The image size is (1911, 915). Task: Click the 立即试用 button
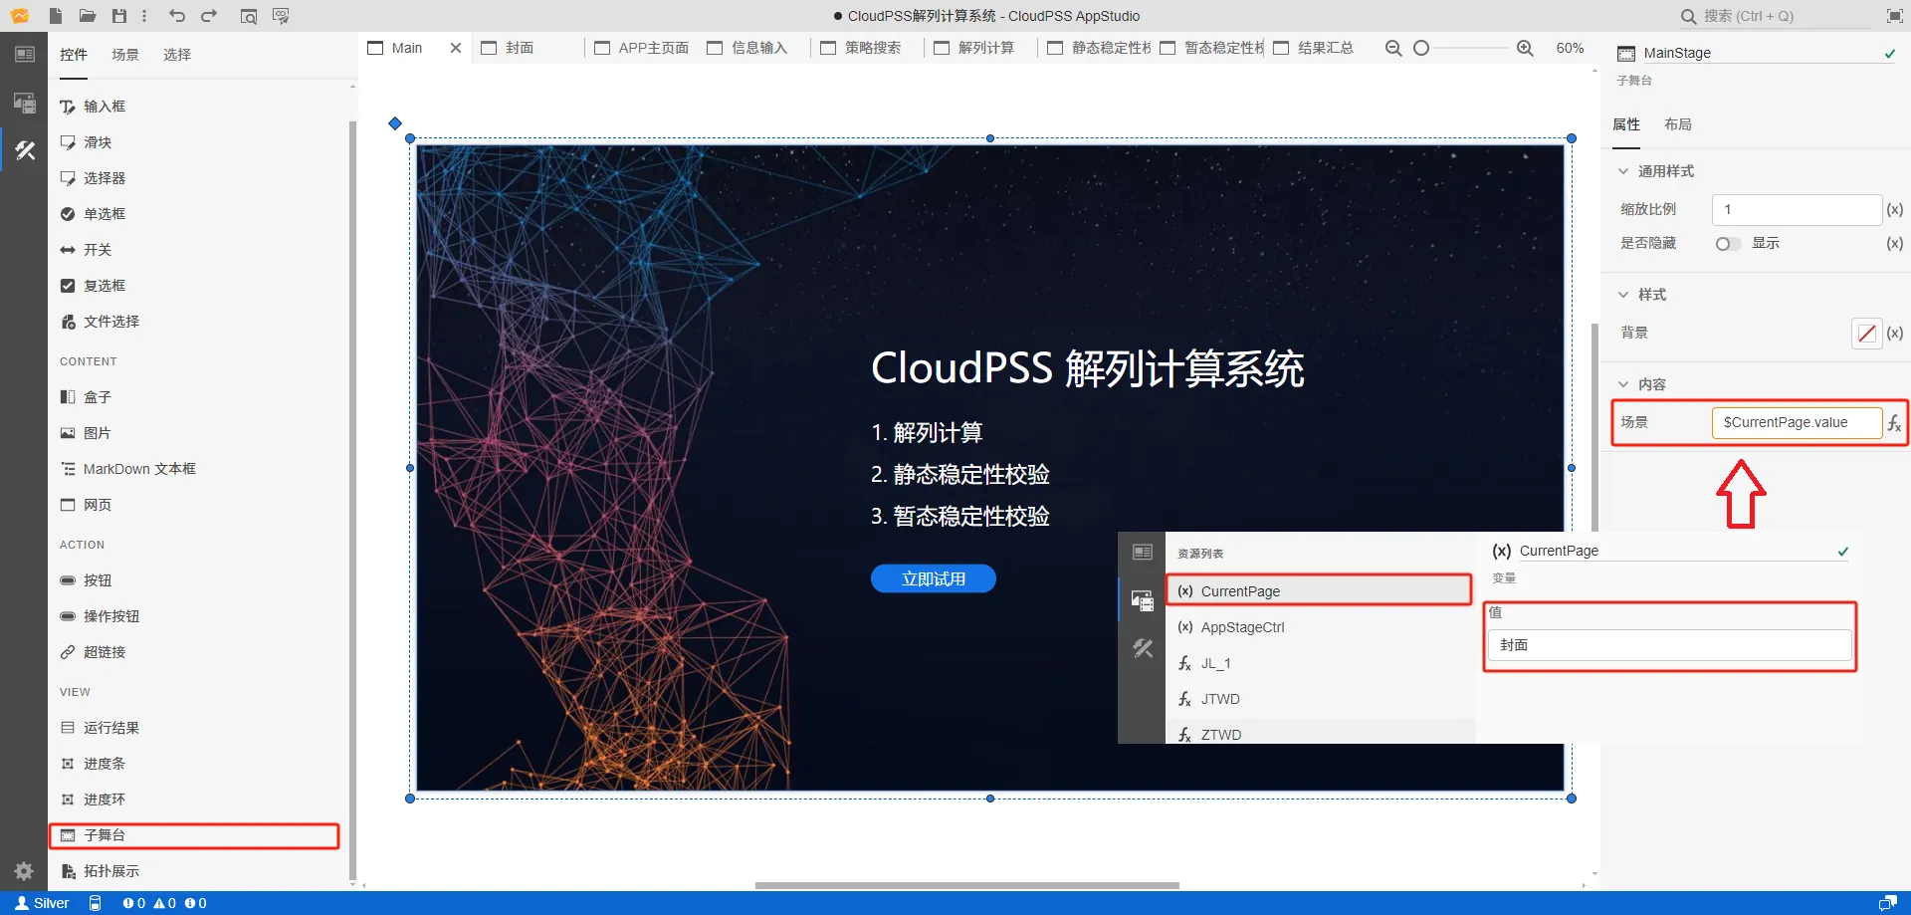[934, 578]
